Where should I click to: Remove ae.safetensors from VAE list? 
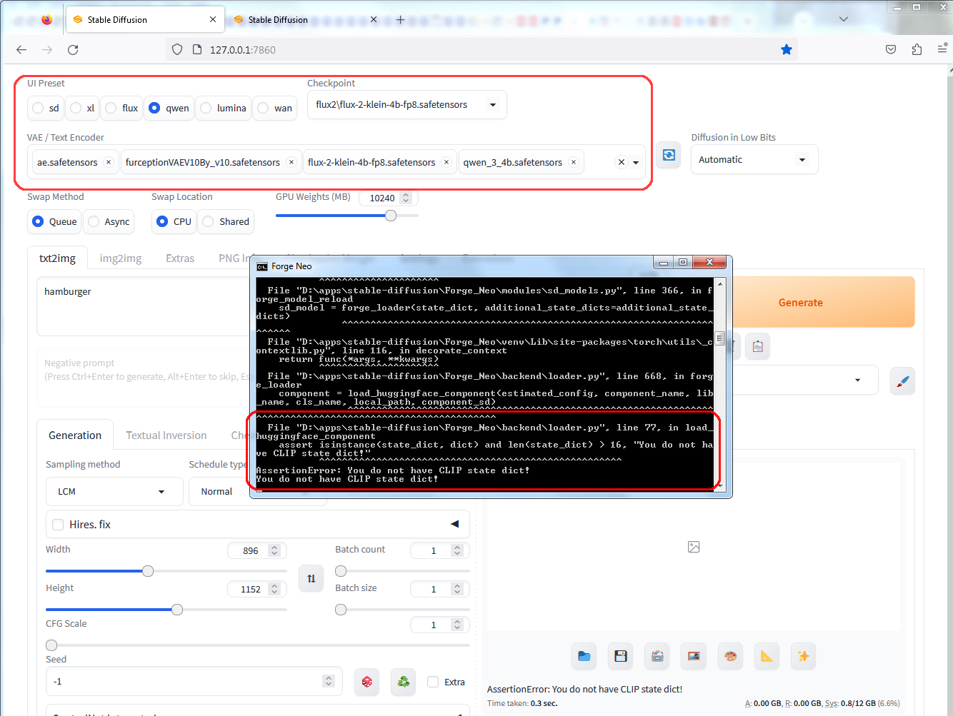[x=109, y=162]
